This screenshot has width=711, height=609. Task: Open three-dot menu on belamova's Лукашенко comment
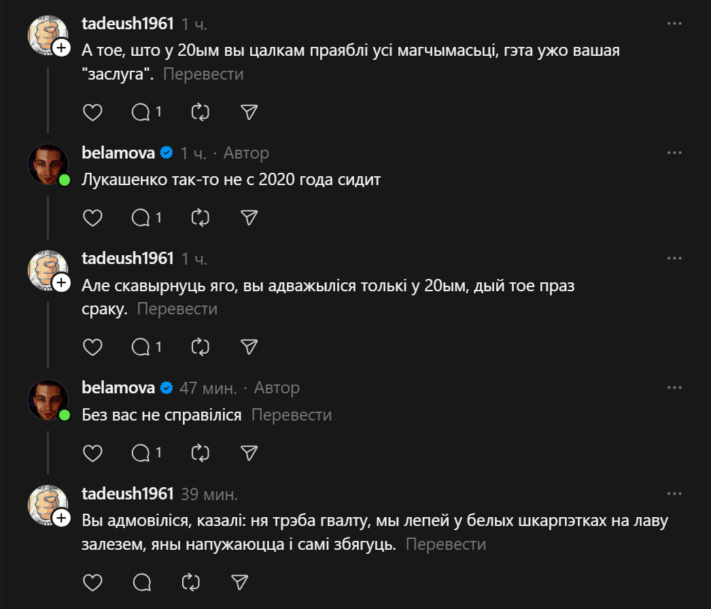(674, 152)
